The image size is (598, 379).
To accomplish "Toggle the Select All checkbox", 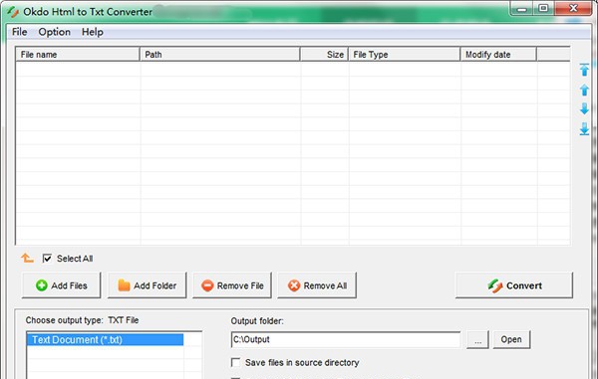I will (47, 259).
